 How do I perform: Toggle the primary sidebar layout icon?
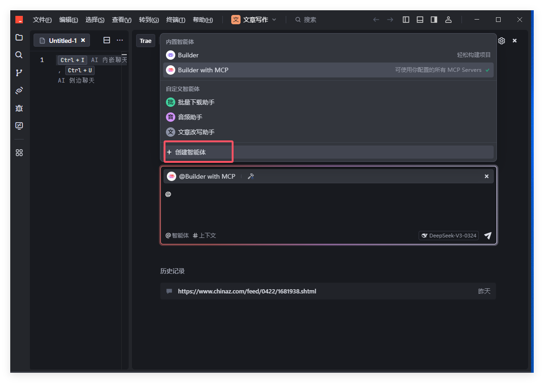406,20
